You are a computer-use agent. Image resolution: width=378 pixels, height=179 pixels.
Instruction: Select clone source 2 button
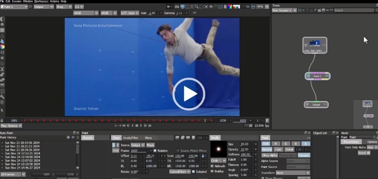click(x=117, y=145)
